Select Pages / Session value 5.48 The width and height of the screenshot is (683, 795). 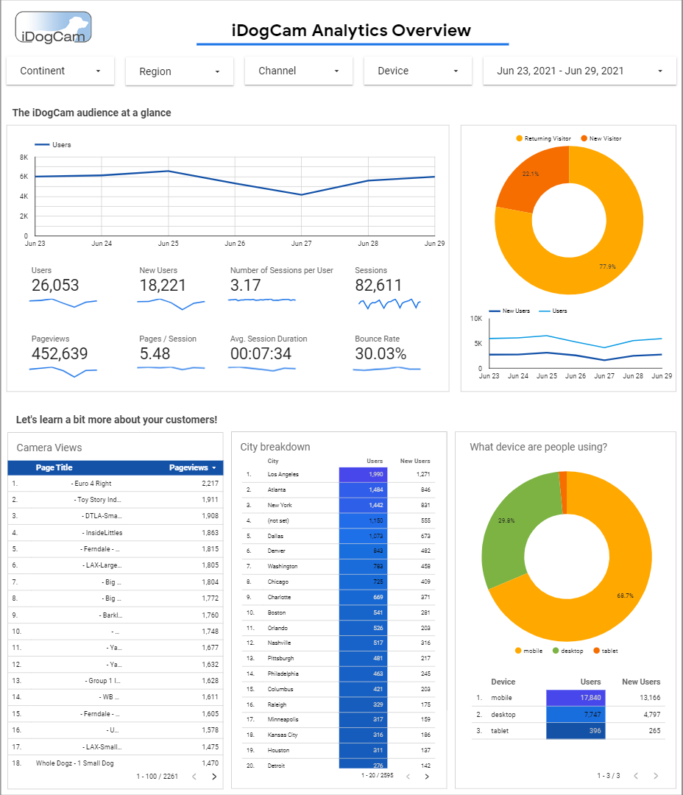[155, 353]
